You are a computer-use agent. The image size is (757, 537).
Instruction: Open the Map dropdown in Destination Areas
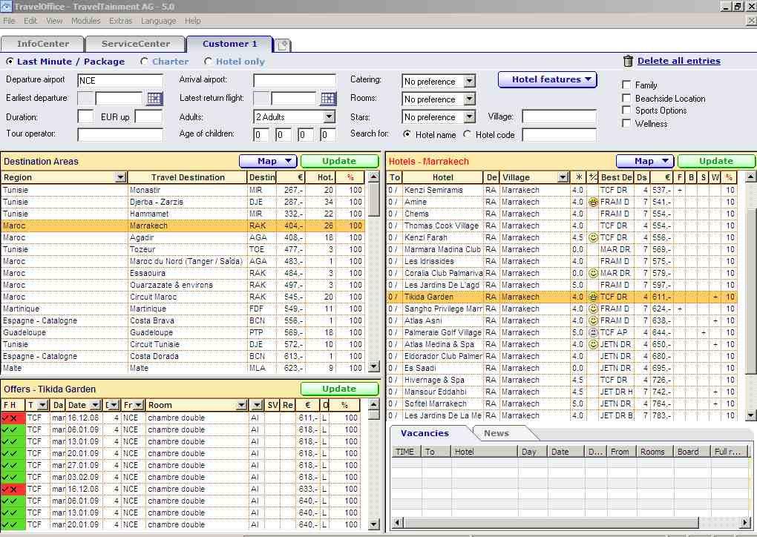[268, 161]
